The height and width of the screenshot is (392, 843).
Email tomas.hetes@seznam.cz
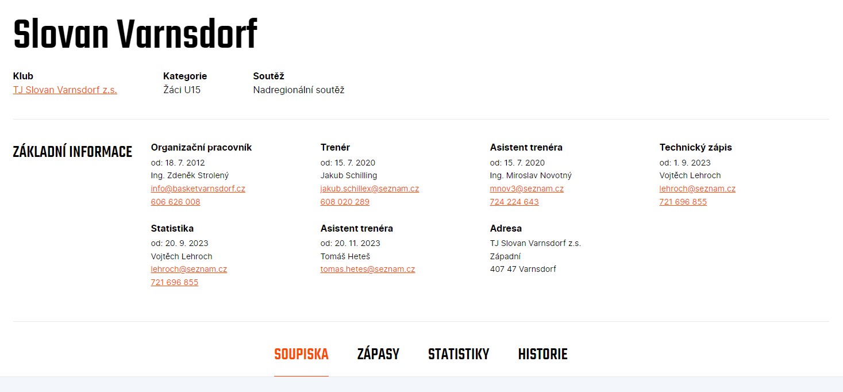click(x=368, y=269)
